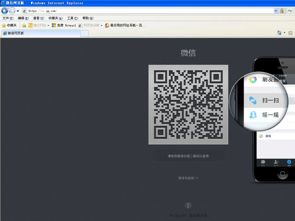295x221 pixels.
Task: Open the 查看 menu
Action: tap(39, 18)
